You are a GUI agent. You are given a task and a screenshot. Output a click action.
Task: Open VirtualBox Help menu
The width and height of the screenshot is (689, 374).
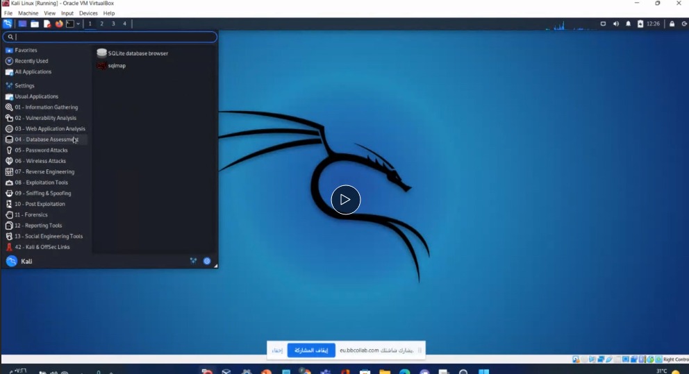(109, 13)
